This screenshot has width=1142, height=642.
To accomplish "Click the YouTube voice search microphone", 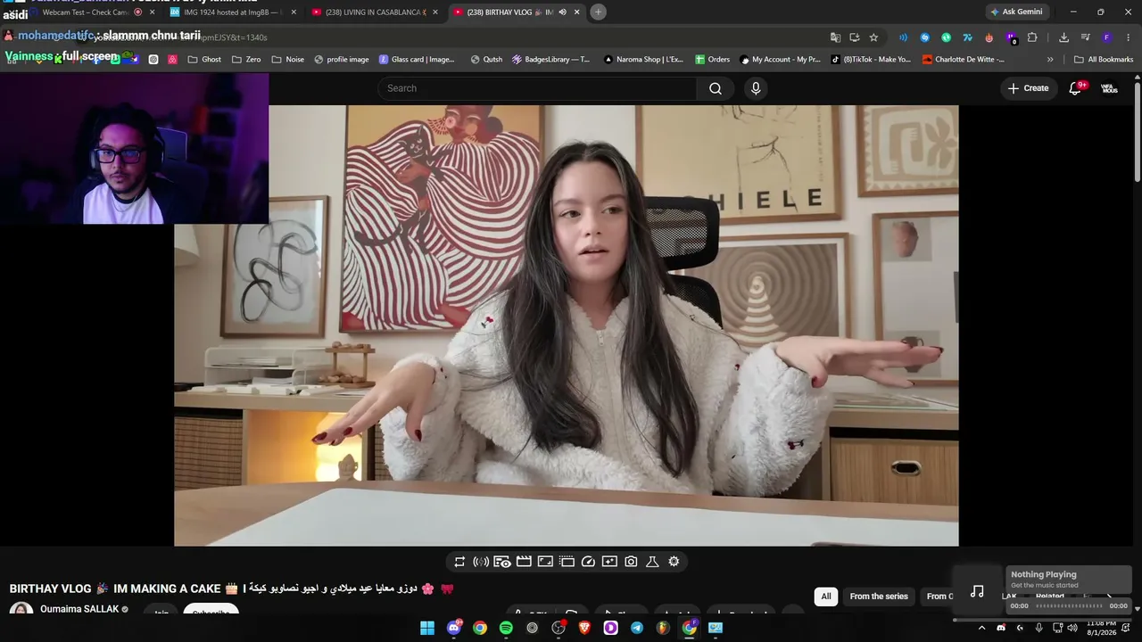I will 756,88.
